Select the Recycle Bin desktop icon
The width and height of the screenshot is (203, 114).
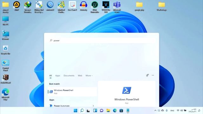pyautogui.click(x=5, y=50)
